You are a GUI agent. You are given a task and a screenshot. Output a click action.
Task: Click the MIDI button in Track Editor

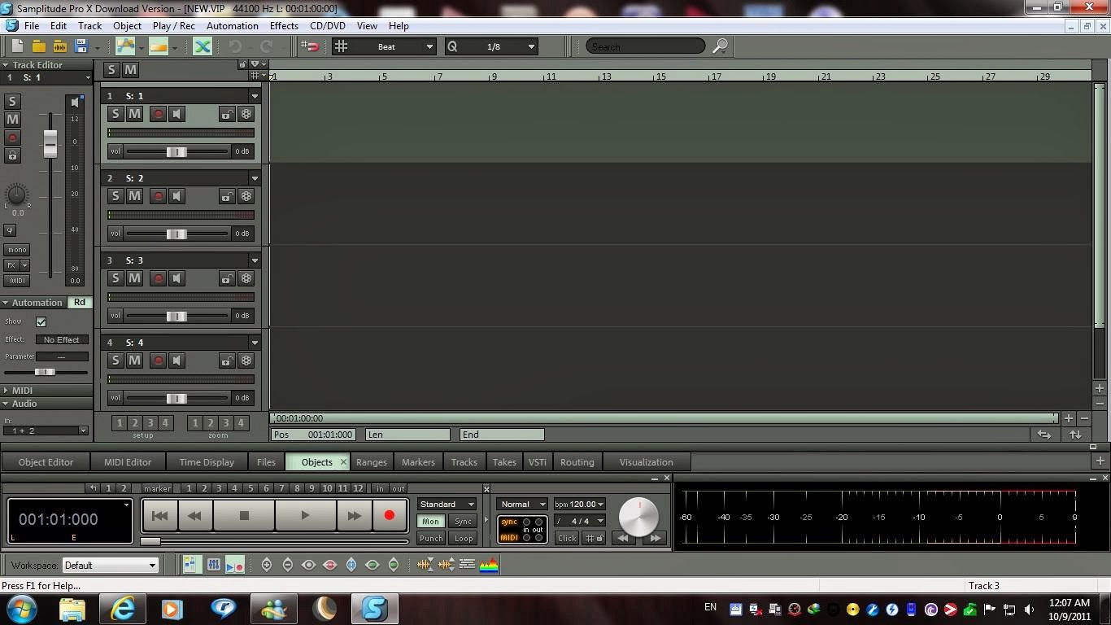click(x=16, y=281)
